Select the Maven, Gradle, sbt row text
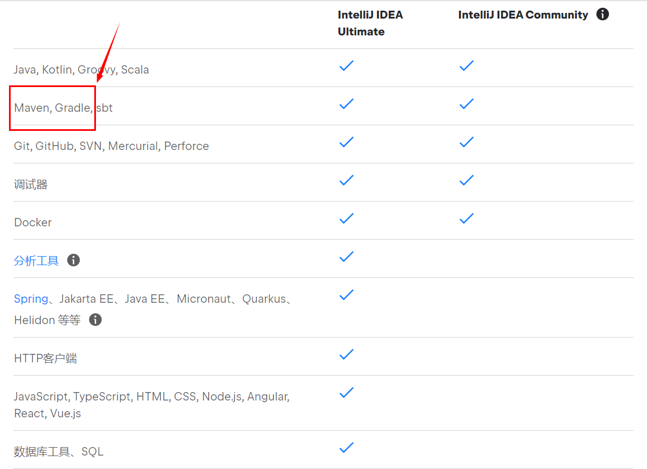The image size is (647, 469). click(x=63, y=108)
